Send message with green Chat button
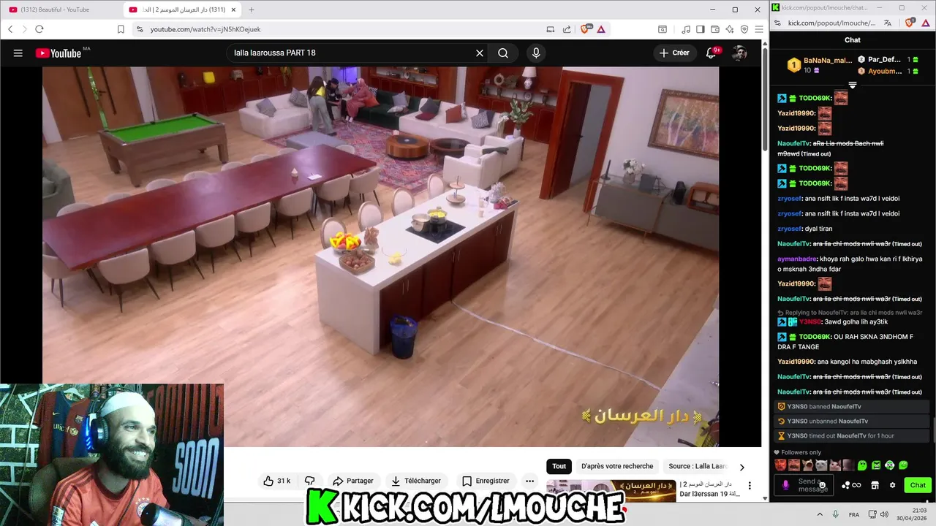 click(918, 485)
